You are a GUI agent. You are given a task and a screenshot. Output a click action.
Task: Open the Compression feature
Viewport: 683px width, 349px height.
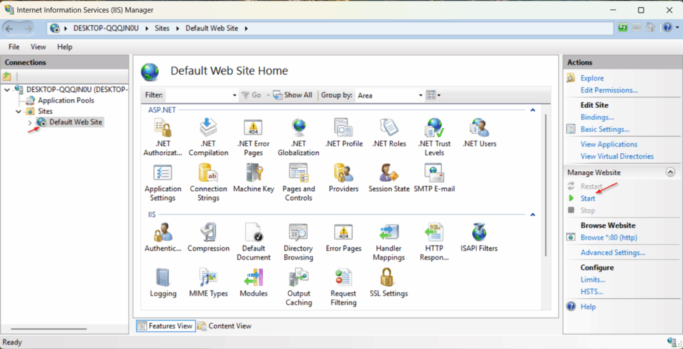click(x=208, y=238)
